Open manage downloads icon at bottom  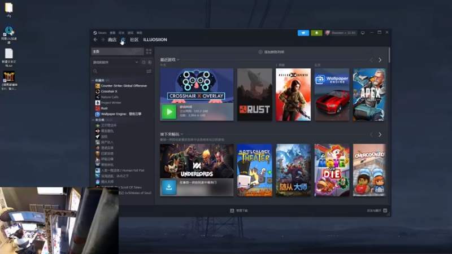pyautogui.click(x=232, y=211)
